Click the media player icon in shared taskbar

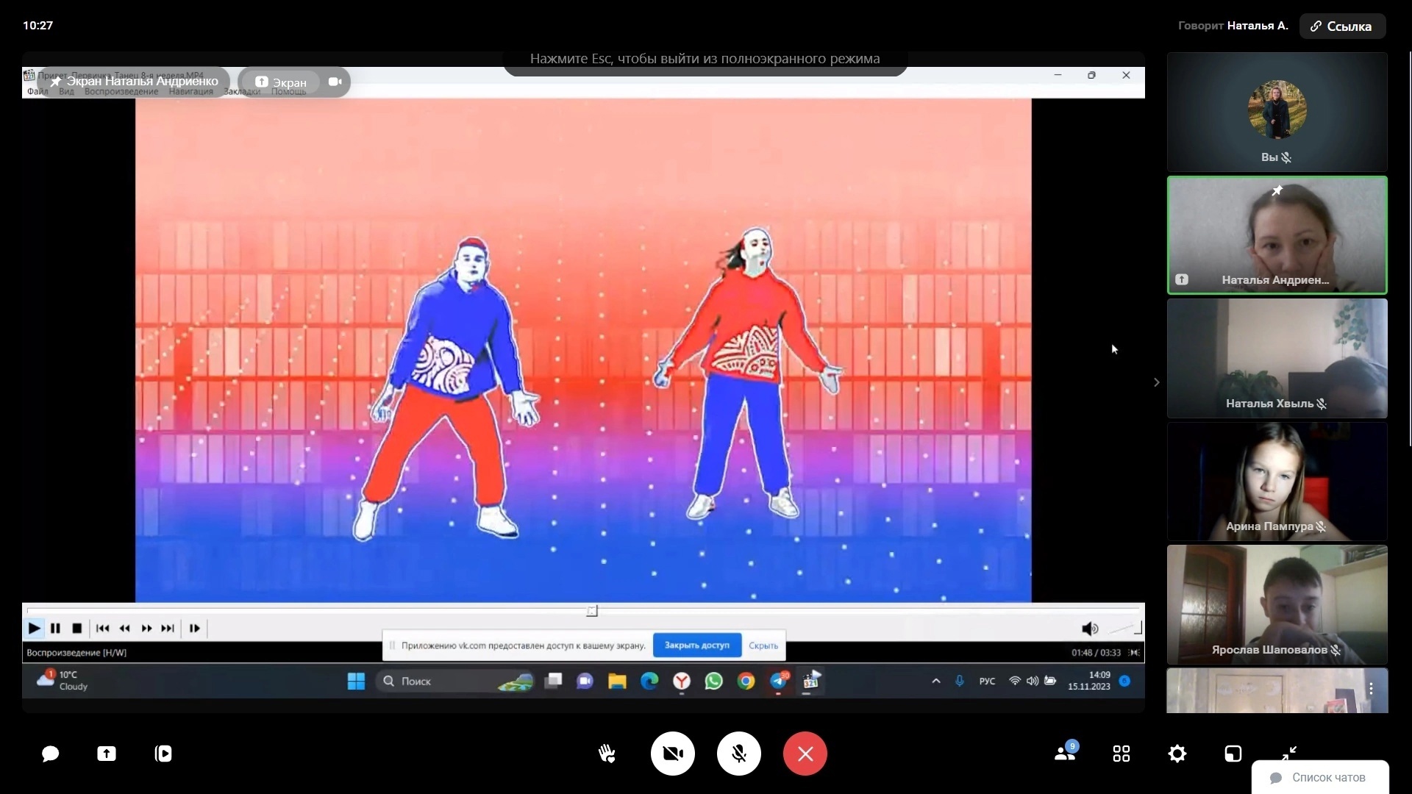[x=810, y=682]
